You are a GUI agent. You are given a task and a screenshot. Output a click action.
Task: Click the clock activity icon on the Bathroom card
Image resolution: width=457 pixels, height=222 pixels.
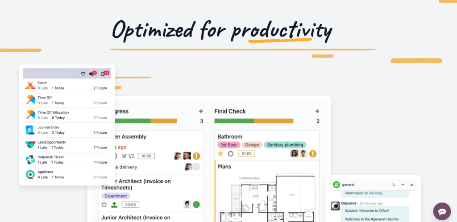point(231,154)
